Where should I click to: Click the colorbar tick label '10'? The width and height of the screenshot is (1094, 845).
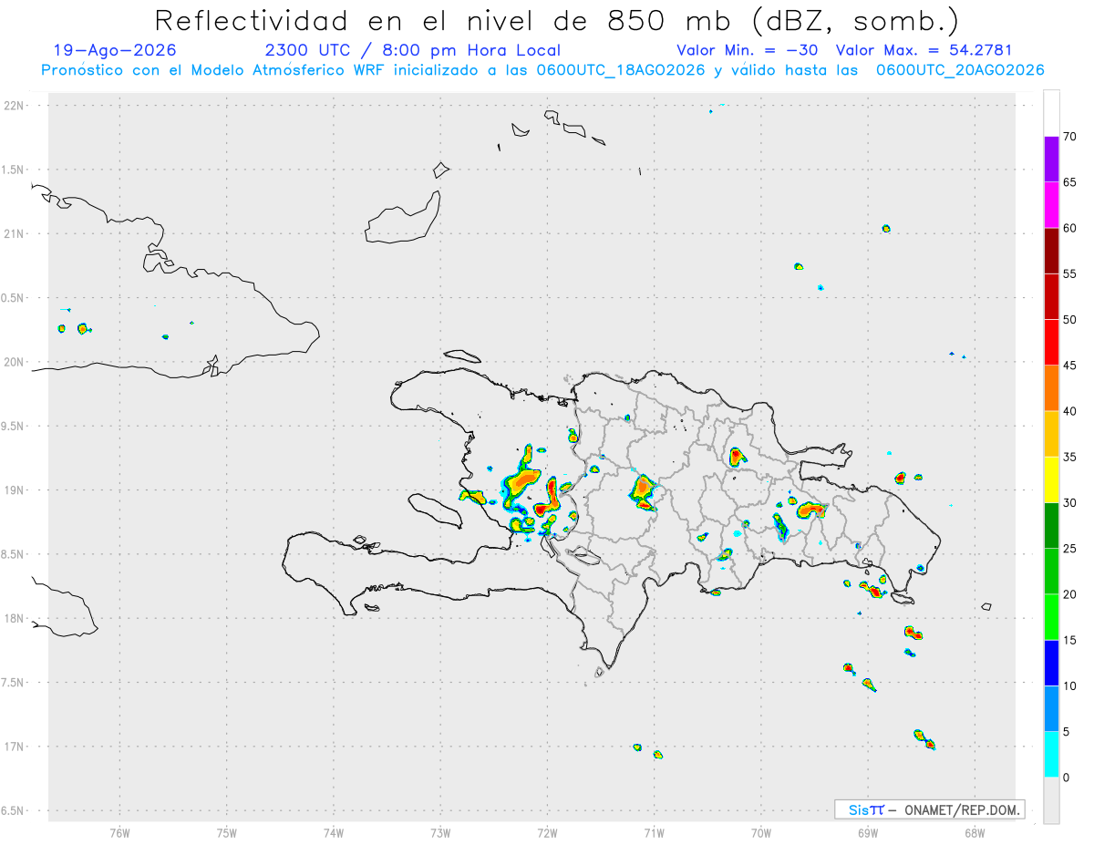click(1069, 686)
